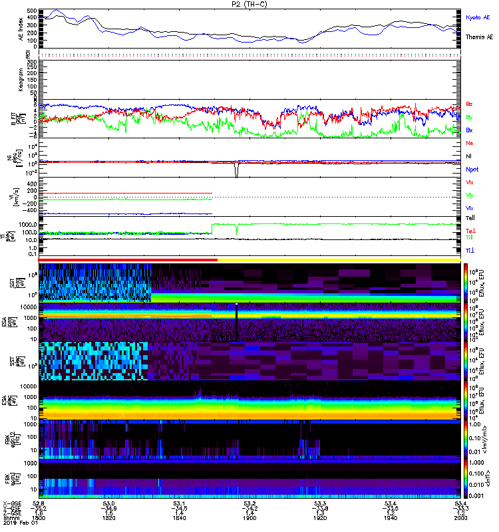Click the 1920 time tick label
The height and width of the screenshot is (532, 499).
[x=320, y=518]
